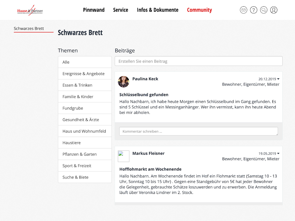Viewport: 295px width, 221px height.
Task: Select the Community menu item
Action: (199, 10)
